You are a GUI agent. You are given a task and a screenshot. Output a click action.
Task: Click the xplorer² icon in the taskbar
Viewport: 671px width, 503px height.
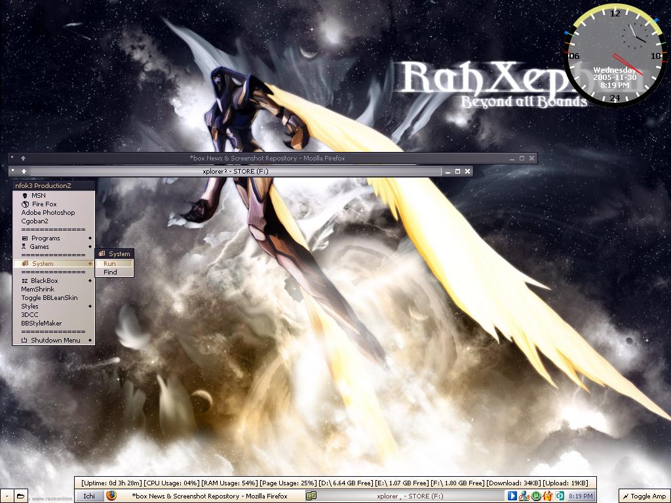[x=311, y=496]
